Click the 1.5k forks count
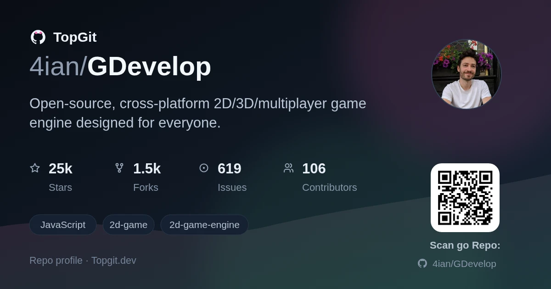 [x=147, y=168]
